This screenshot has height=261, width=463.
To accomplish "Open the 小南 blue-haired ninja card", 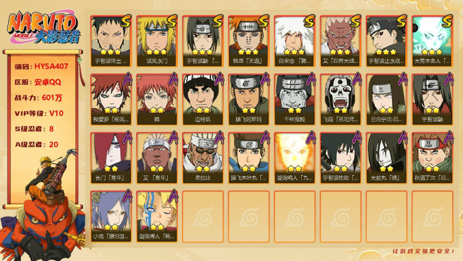I will [x=111, y=217].
